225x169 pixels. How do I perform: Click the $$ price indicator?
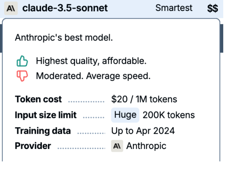point(213,8)
